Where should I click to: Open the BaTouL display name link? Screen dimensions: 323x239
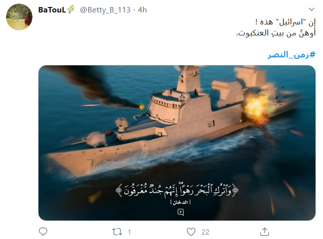coord(52,9)
